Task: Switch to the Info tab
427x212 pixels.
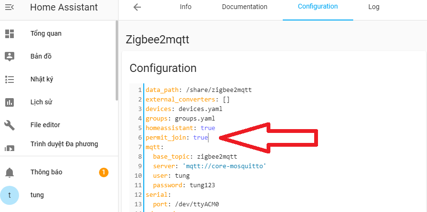Action: (x=186, y=7)
